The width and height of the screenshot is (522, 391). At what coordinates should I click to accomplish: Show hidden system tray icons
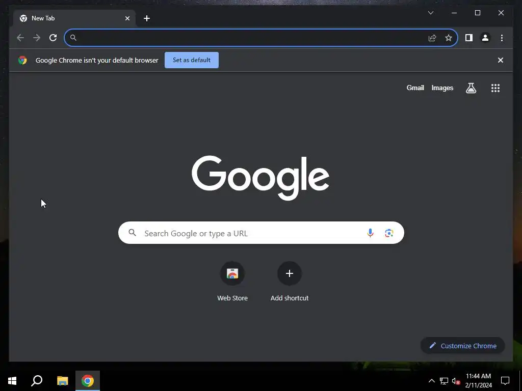click(x=431, y=381)
